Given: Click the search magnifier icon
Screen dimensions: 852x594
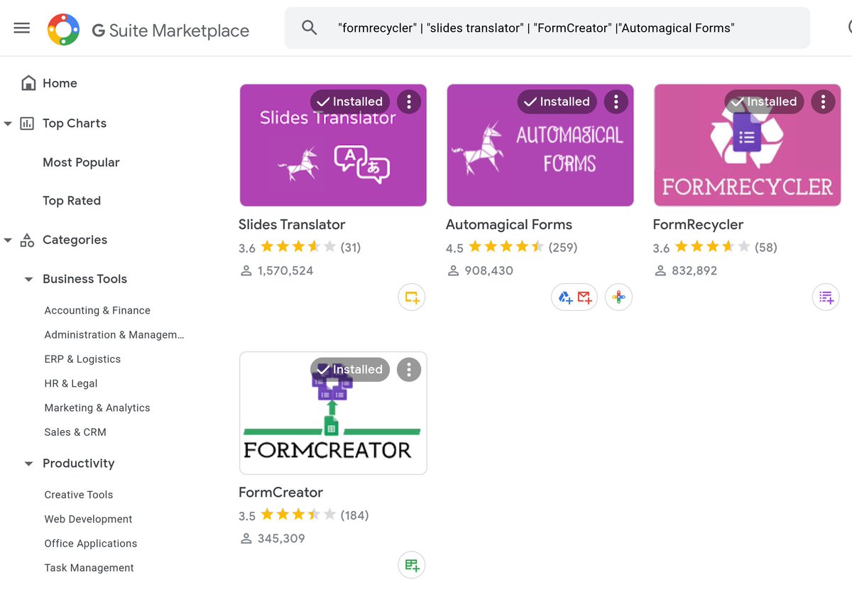Looking at the screenshot, I should click(x=309, y=28).
